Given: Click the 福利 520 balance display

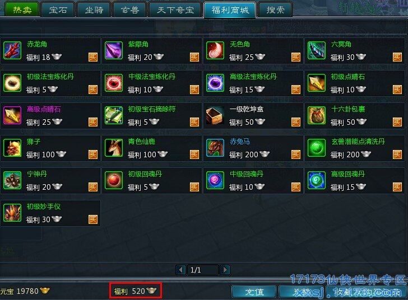Looking at the screenshot, I should pyautogui.click(x=136, y=290).
